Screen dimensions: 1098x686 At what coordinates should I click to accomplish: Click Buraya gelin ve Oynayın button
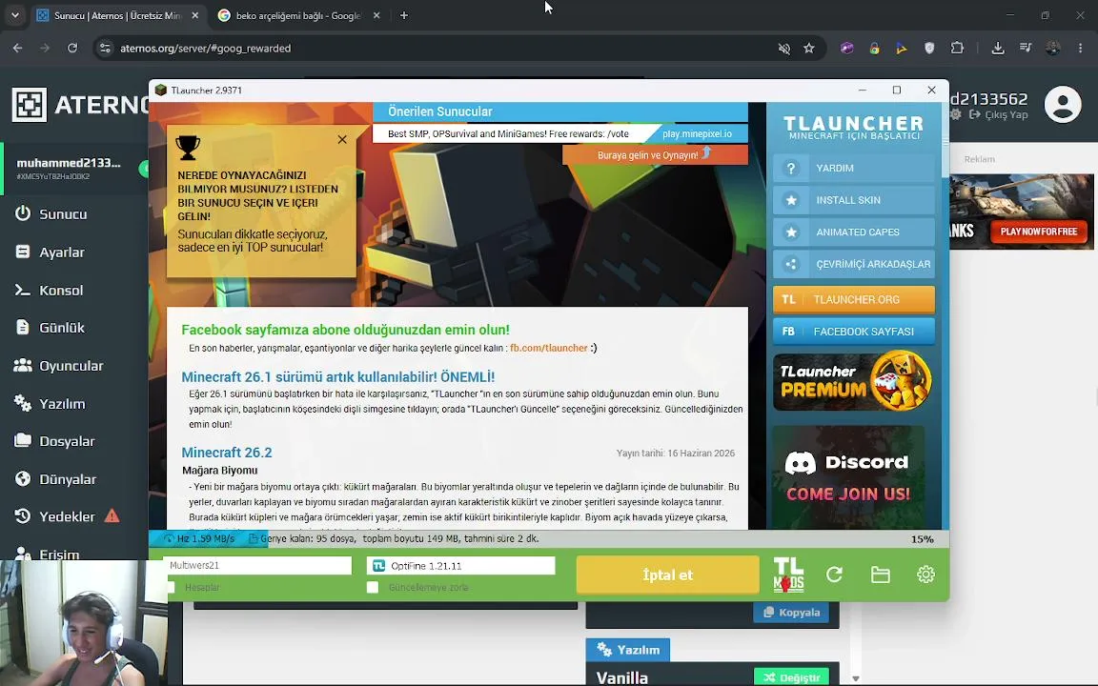click(655, 154)
